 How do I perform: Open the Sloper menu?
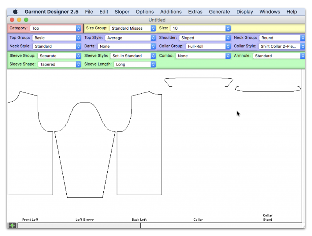[122, 12]
